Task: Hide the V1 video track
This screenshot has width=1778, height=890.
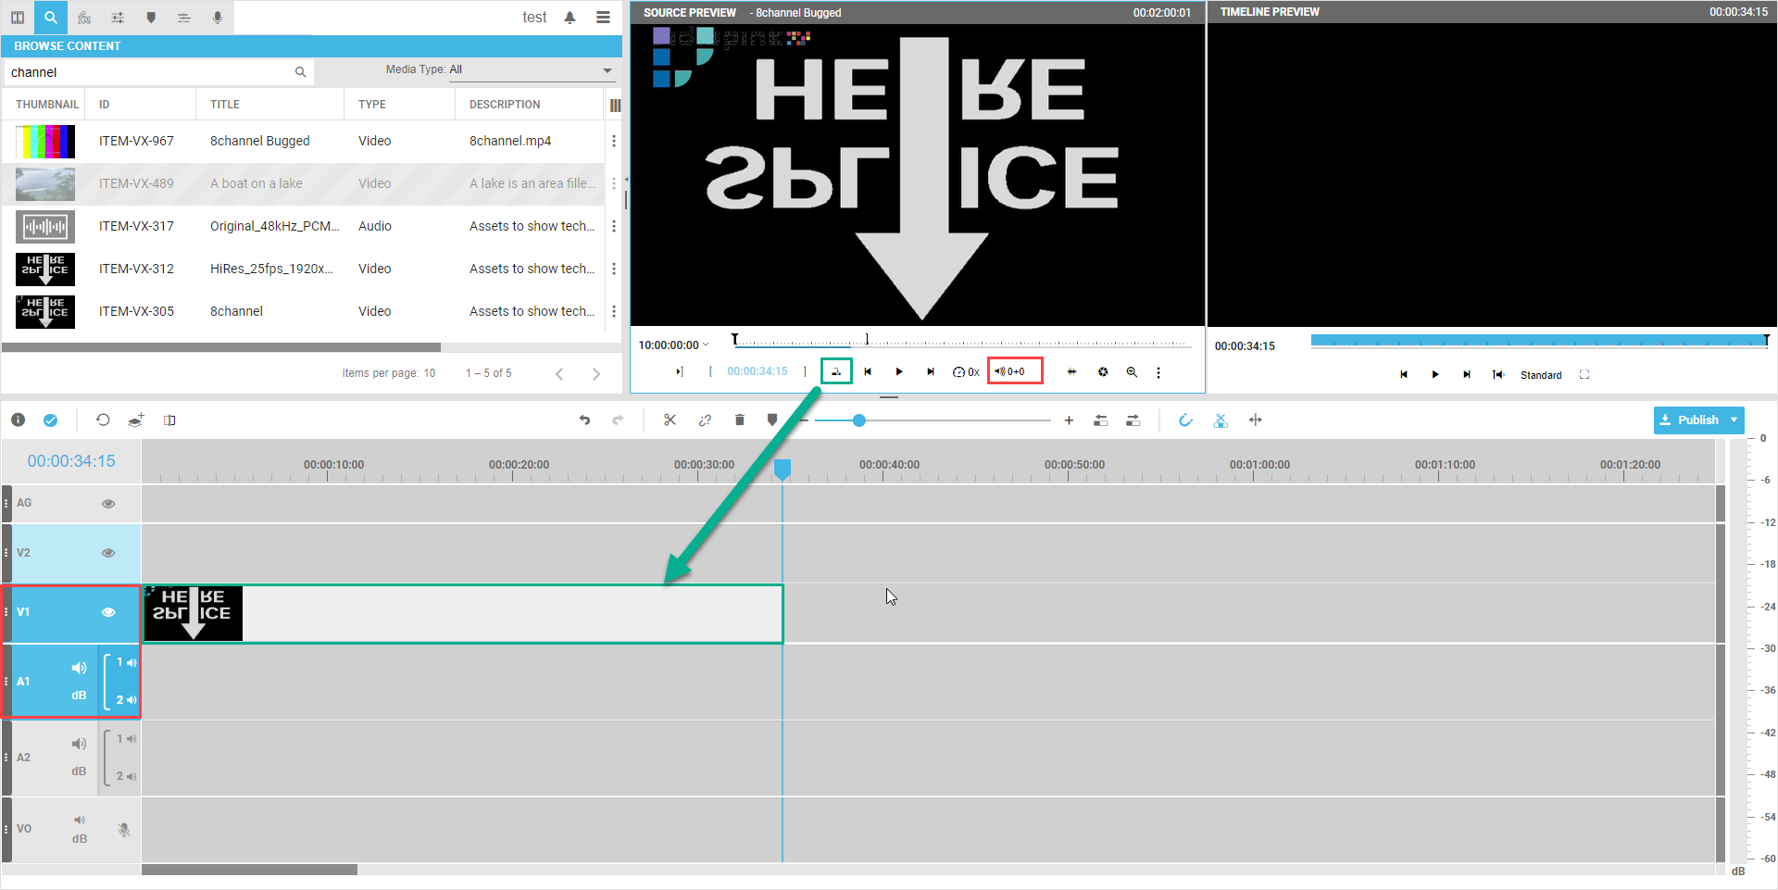Action: coord(108,612)
